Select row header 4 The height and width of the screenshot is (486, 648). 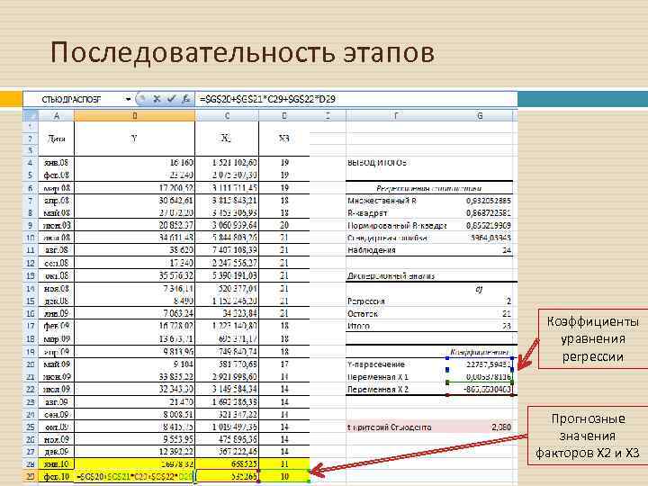pos(31,163)
